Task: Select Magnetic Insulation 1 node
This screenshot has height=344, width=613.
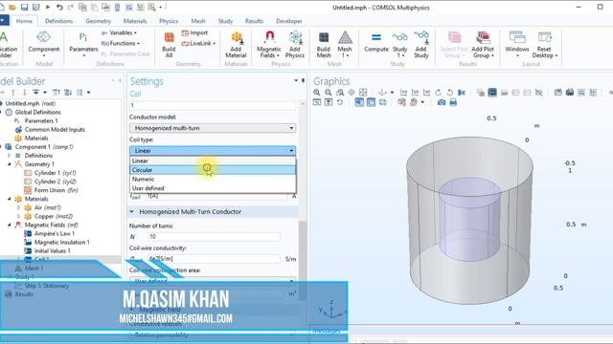Action: (x=57, y=242)
